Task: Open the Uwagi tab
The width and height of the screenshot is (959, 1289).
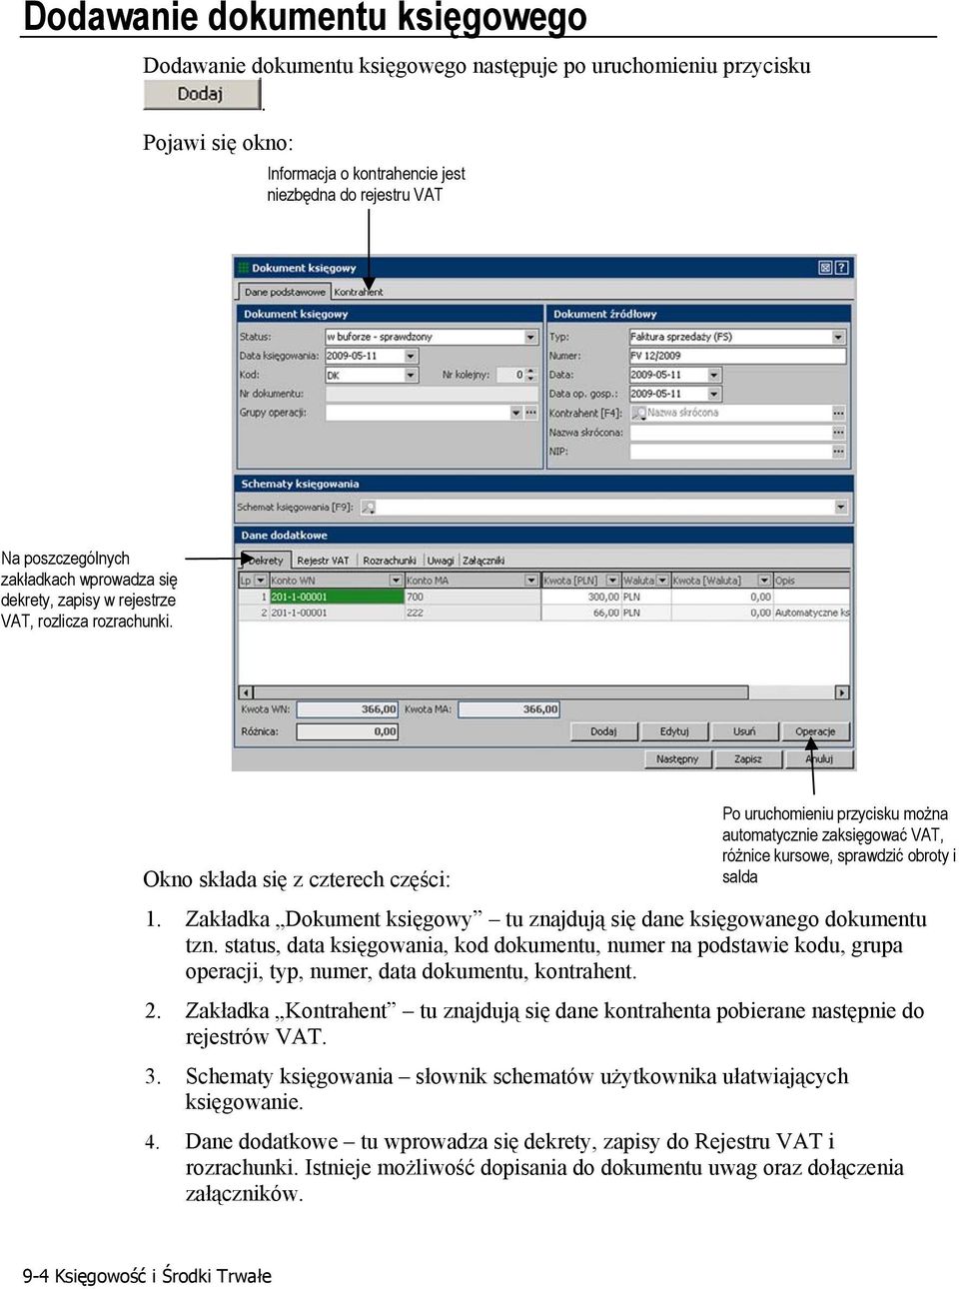Action: pyautogui.click(x=441, y=561)
